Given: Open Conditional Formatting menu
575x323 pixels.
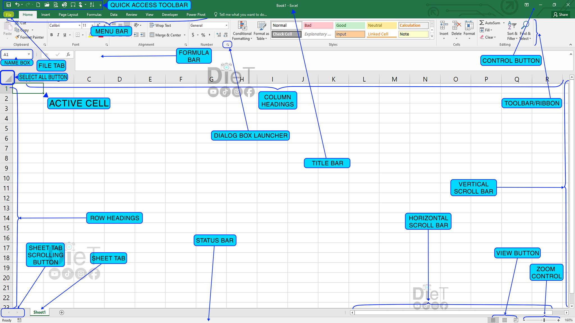Looking at the screenshot, I should tap(242, 31).
